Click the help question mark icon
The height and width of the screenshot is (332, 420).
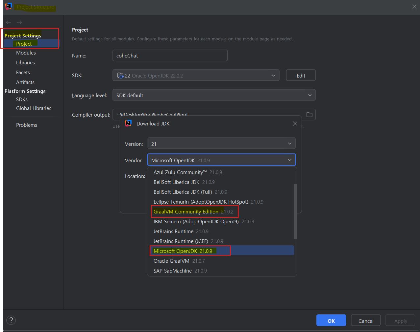11,320
